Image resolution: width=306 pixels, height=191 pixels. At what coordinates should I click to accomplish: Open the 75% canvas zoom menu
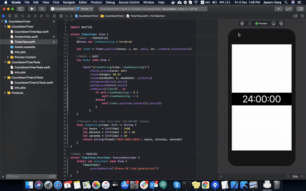click(295, 177)
